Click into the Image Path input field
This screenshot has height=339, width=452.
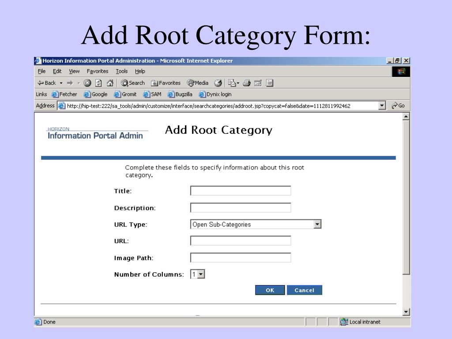click(x=241, y=258)
